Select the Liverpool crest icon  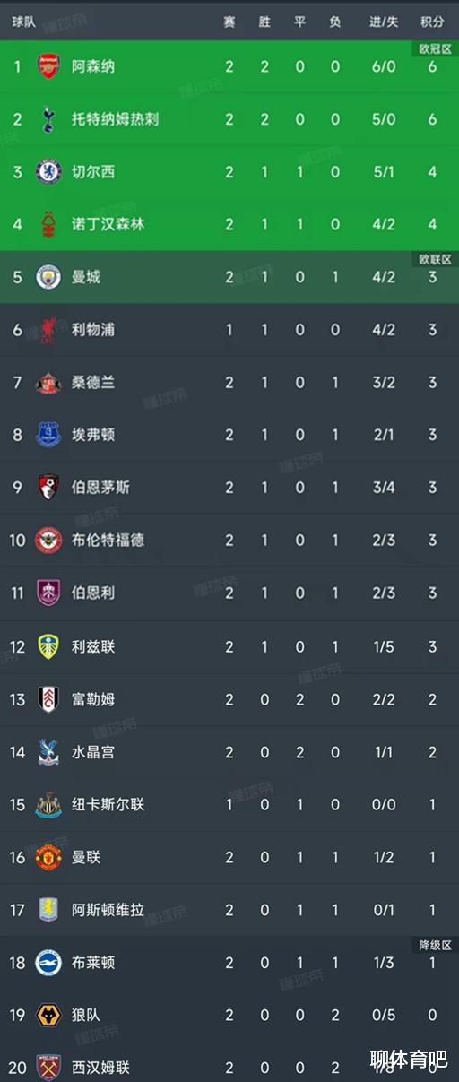(x=48, y=329)
